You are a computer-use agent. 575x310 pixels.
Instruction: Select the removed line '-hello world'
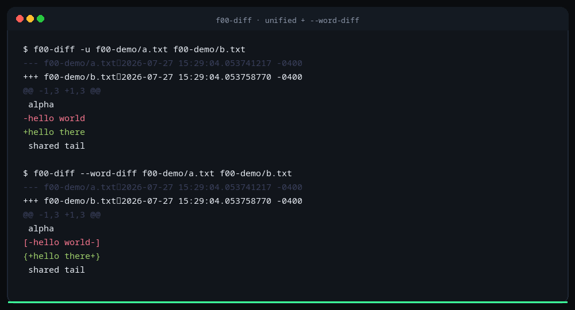(x=54, y=118)
